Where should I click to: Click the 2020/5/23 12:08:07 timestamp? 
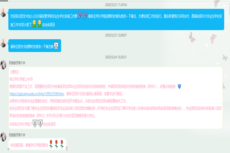pos(115,35)
